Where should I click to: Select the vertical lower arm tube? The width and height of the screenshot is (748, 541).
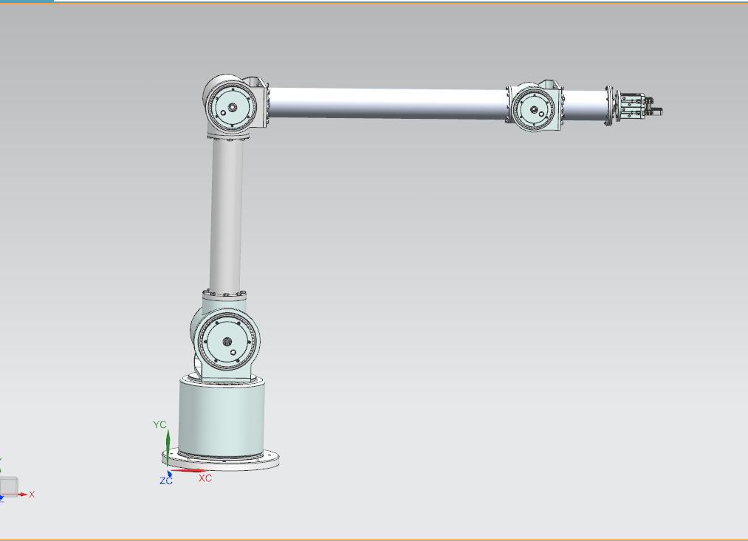tap(226, 215)
